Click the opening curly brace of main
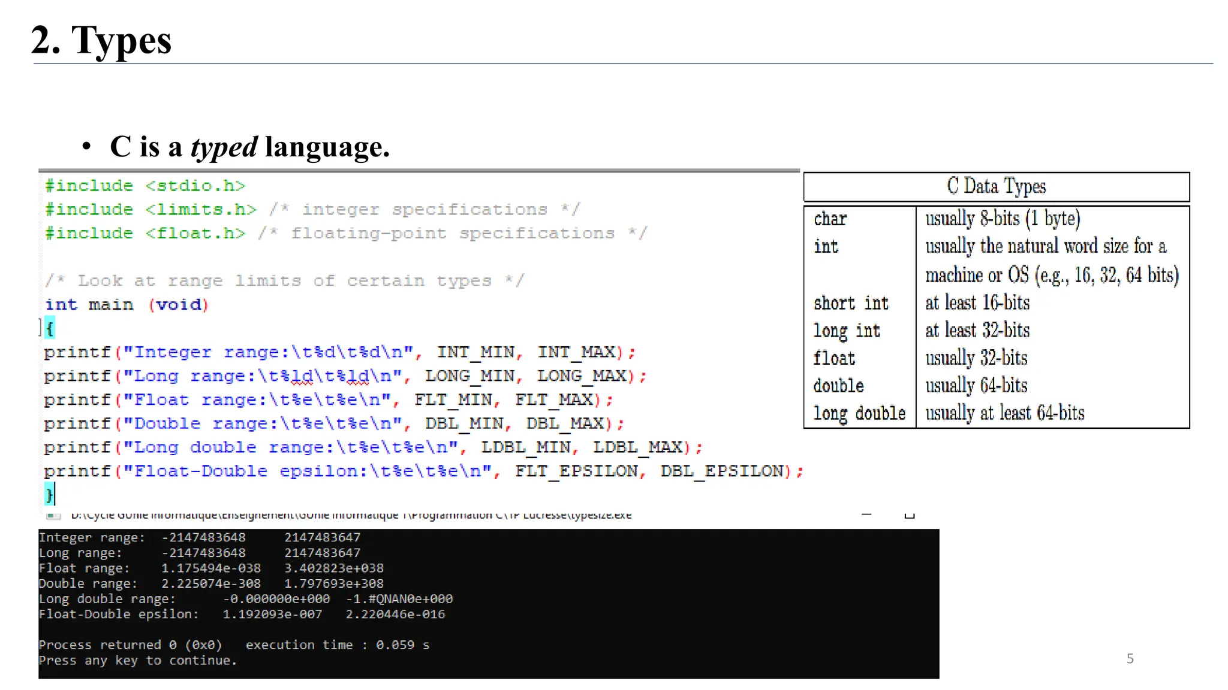Viewport: 1228px width, 690px height. (x=50, y=328)
